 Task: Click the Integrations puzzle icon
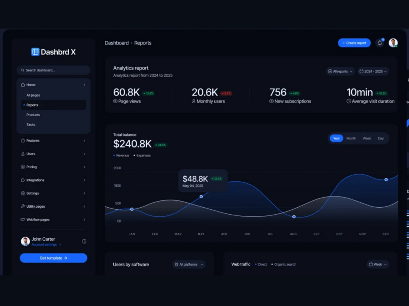[x=22, y=180]
